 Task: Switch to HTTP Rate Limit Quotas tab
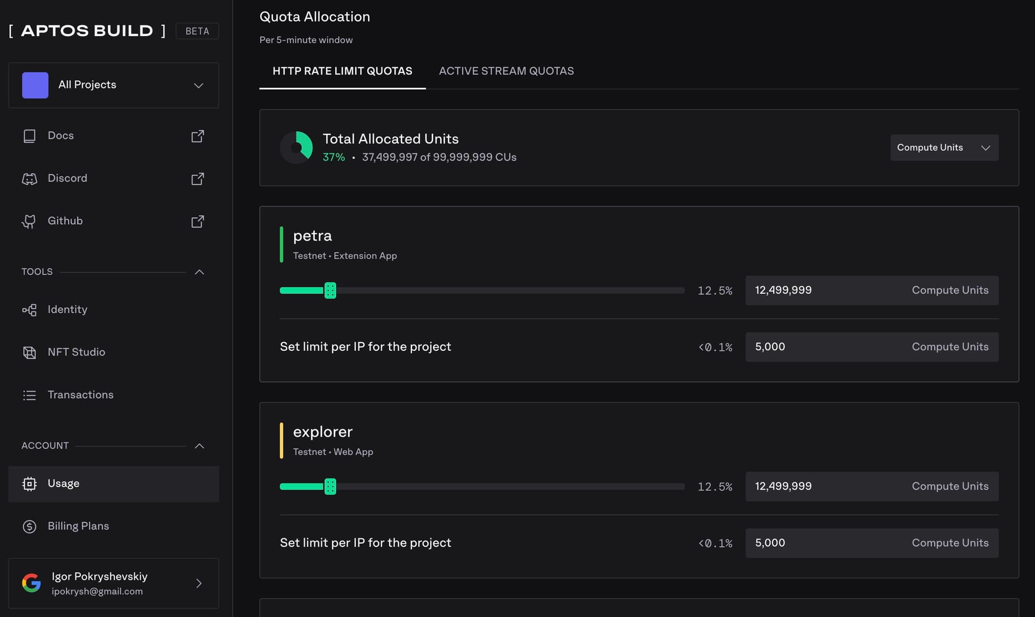pos(342,71)
